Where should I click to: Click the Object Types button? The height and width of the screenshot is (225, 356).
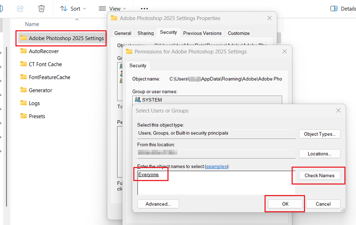pos(320,134)
